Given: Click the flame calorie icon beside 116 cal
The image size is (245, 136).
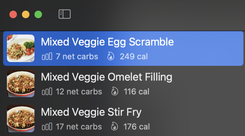Looking at the screenshot, I should [115, 91].
